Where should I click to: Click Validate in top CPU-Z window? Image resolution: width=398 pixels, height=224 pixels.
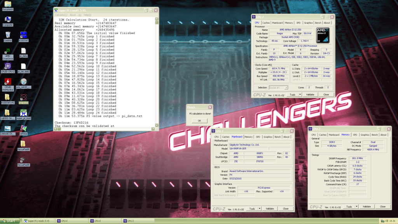[310, 95]
